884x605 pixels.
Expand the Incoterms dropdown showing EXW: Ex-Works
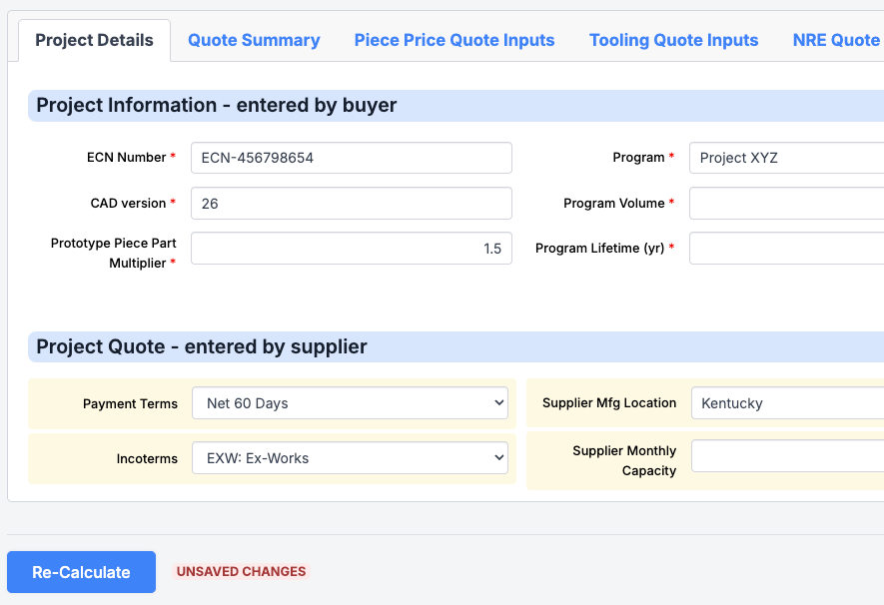tap(352, 458)
